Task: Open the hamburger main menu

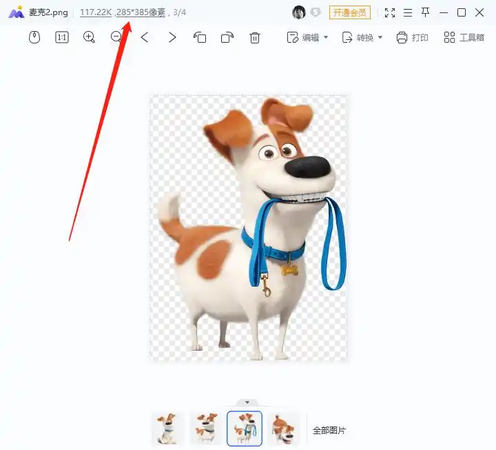Action: click(x=408, y=12)
